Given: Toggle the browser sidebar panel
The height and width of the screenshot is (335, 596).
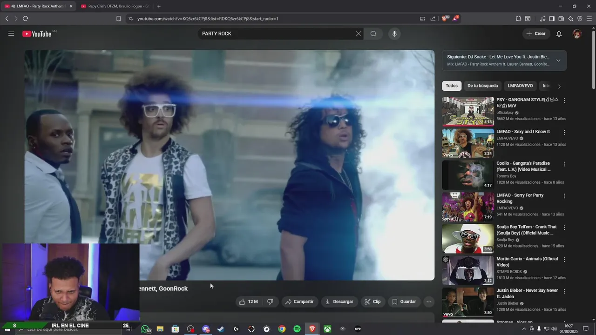Looking at the screenshot, I should pos(552,19).
